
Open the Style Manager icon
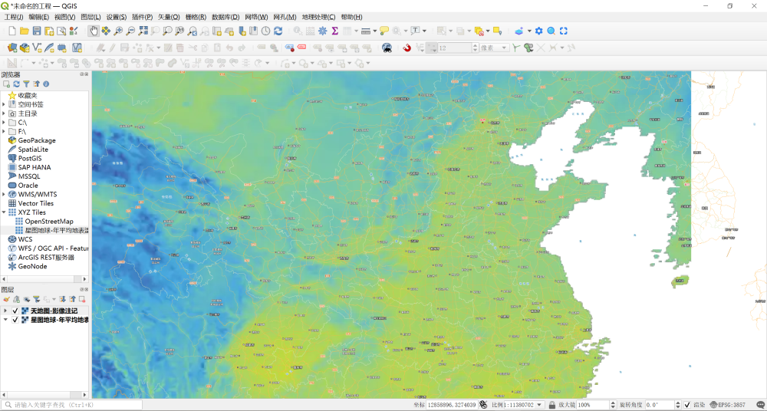pos(74,31)
